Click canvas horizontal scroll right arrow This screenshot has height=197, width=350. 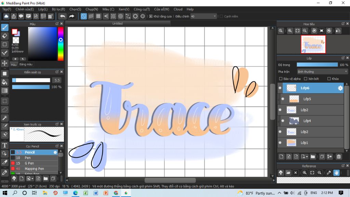tap(274, 180)
